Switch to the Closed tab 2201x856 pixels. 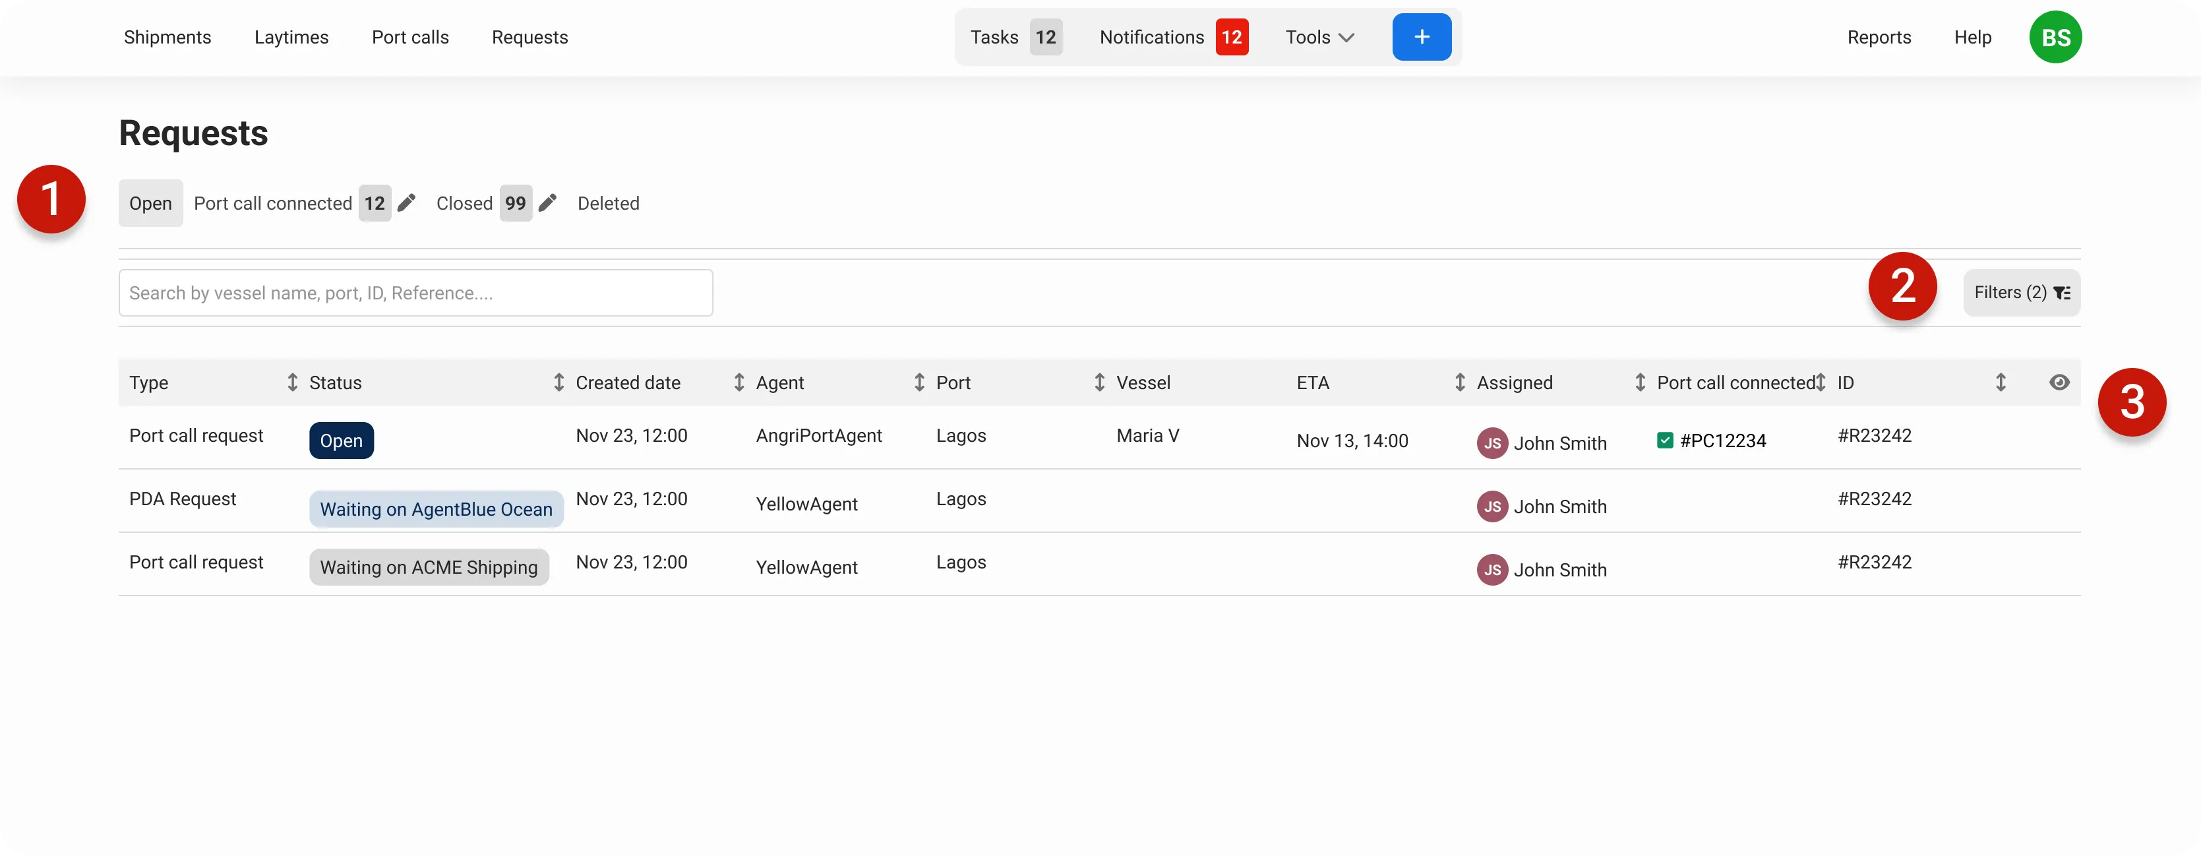point(464,202)
